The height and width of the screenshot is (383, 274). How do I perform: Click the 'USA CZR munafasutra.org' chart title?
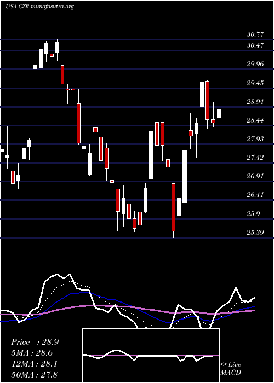pyautogui.click(x=39, y=7)
